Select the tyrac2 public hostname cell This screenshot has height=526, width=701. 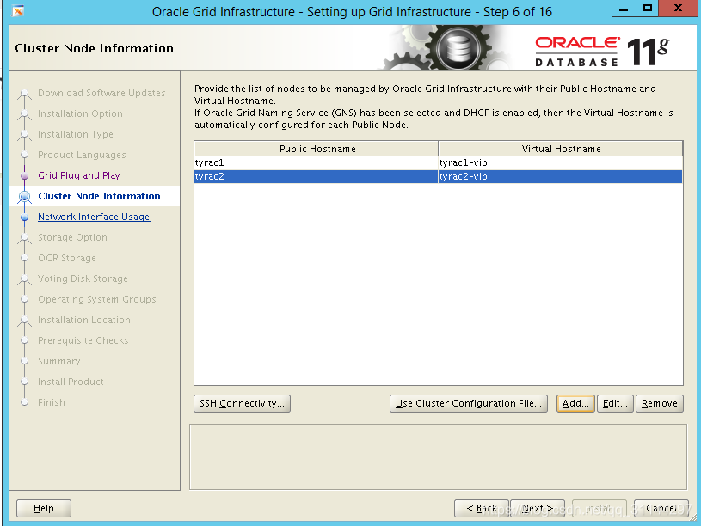pyautogui.click(x=316, y=176)
